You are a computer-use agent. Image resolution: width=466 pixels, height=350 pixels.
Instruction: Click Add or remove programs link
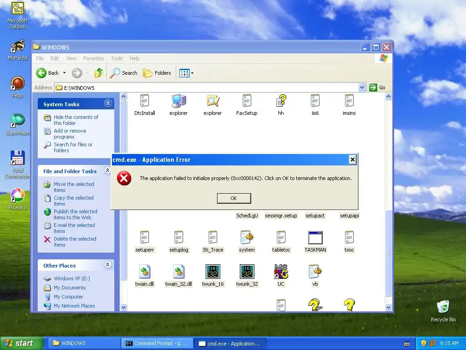coord(70,134)
